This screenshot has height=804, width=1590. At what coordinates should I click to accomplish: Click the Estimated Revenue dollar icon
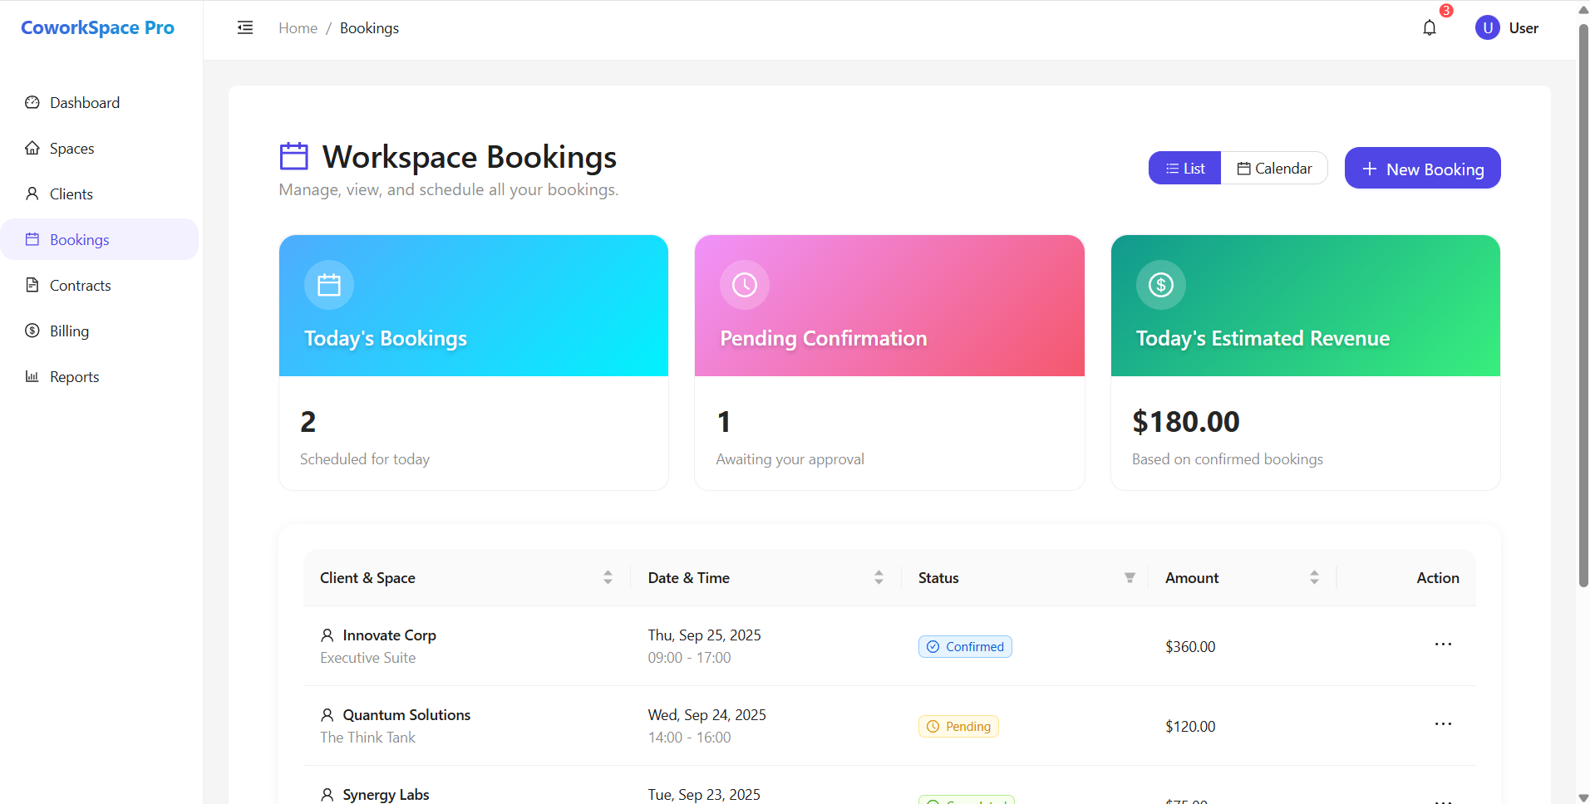pyautogui.click(x=1161, y=285)
